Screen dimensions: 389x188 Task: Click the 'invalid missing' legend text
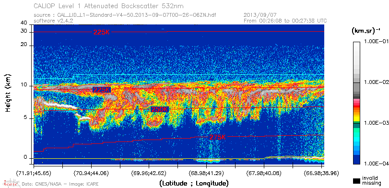[x=372, y=180]
